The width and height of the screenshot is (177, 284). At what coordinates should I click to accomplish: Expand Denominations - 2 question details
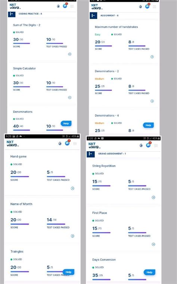coord(152,101)
